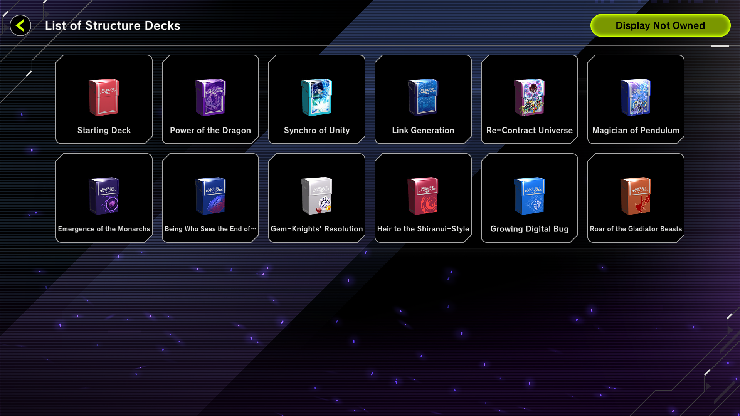Viewport: 740px width, 416px height.
Task: Select the white Gem-Knights' Resolution case
Action: tap(317, 196)
